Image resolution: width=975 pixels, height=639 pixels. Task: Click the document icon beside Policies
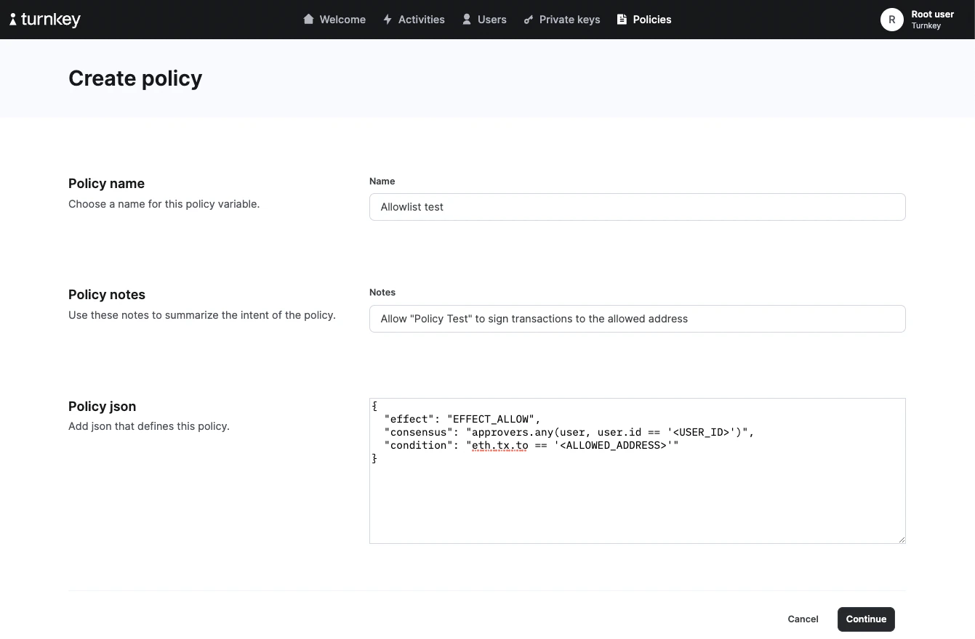coord(622,20)
